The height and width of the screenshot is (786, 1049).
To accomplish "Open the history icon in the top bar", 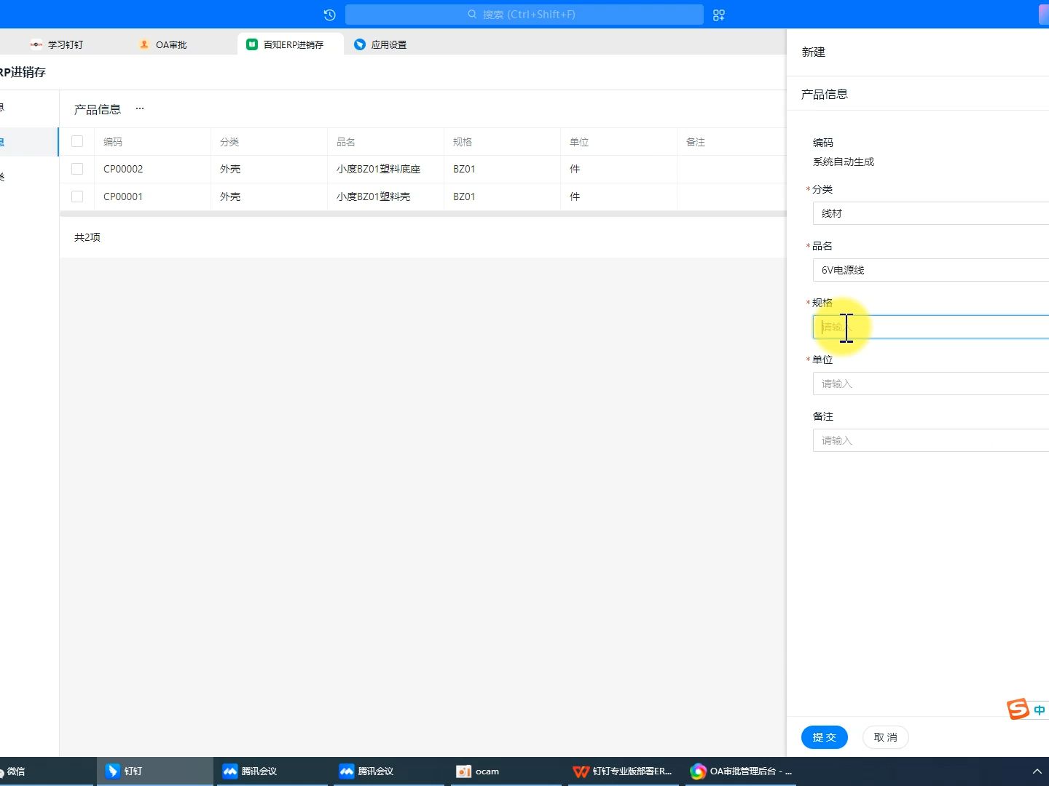I will pos(329,15).
